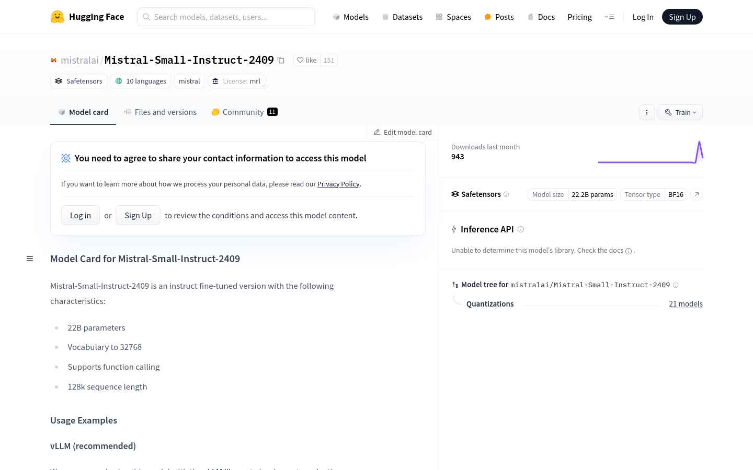Select the mistral tag
Screen dimensions: 753x470
click(189, 81)
